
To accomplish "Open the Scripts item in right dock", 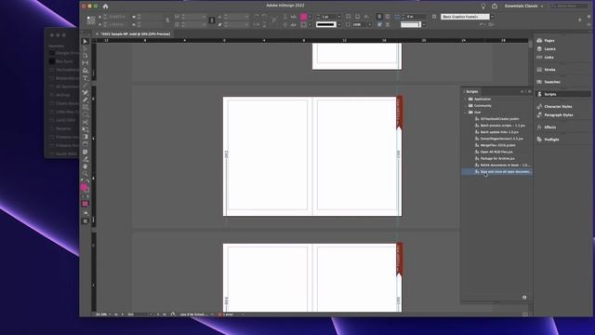I will [563, 94].
